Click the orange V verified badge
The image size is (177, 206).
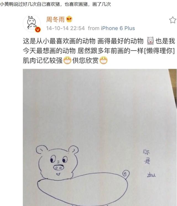point(38,30)
